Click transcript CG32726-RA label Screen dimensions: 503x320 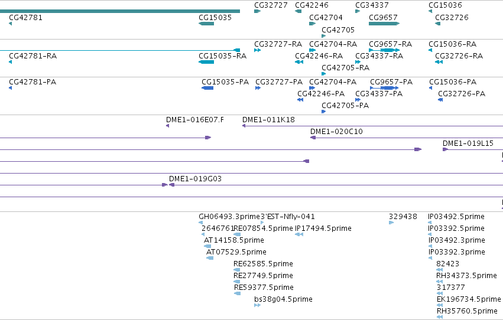pos(459,55)
